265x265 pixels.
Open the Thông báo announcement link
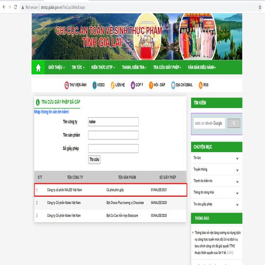pos(217,243)
